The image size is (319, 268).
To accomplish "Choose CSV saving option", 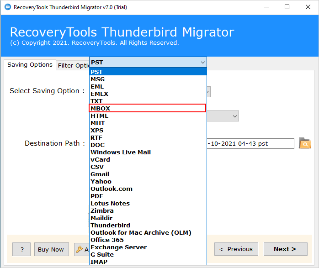I will (148, 167).
